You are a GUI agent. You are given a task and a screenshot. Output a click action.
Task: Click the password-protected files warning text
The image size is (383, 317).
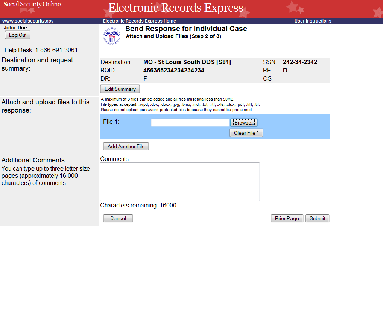[x=176, y=110]
